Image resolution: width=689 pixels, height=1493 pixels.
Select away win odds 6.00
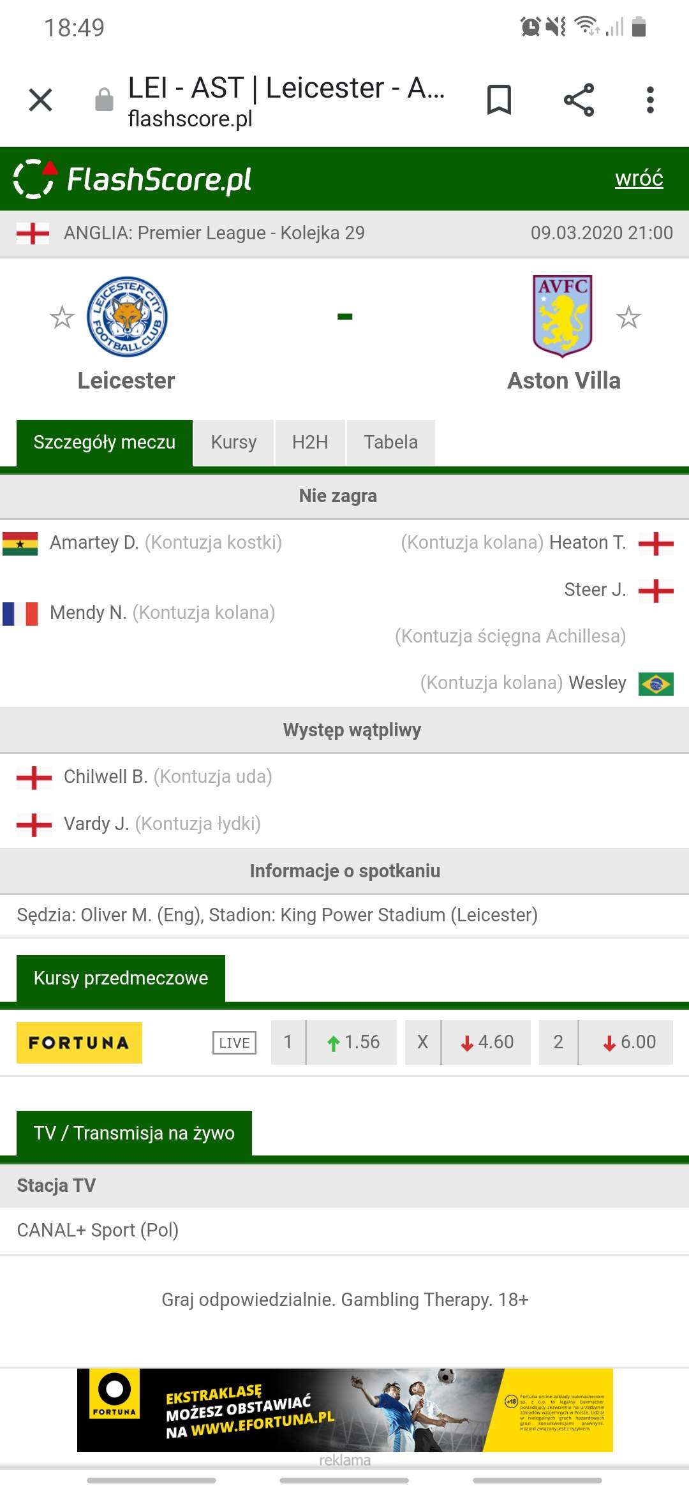click(626, 1043)
